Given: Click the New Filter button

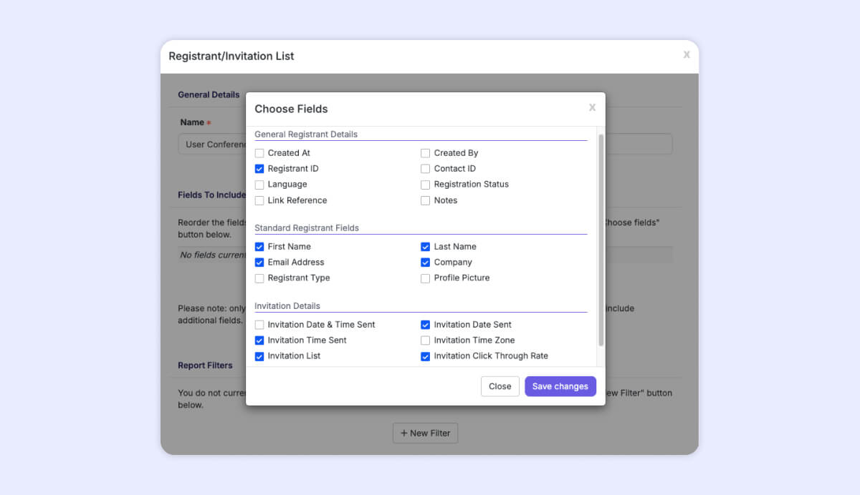Looking at the screenshot, I should (x=425, y=433).
